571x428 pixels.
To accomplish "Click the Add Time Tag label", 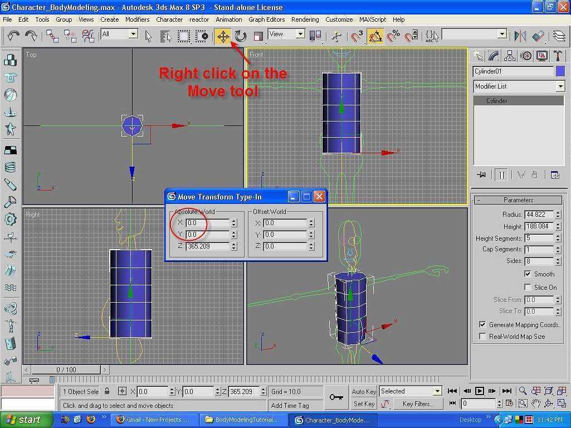I will pyautogui.click(x=290, y=405).
